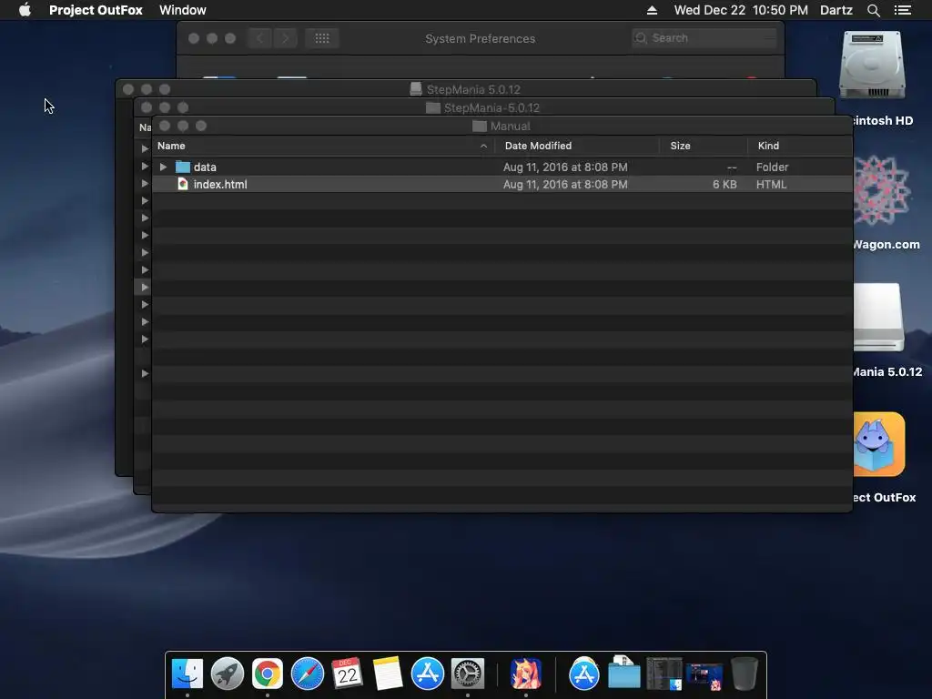Select the Macintosh HD desktop drive icon

tap(871, 66)
